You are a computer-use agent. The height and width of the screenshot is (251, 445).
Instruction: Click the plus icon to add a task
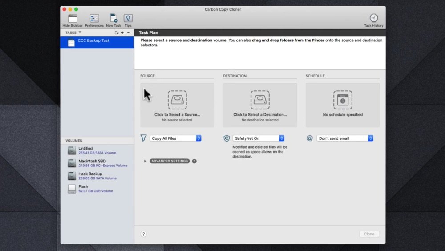click(x=122, y=33)
